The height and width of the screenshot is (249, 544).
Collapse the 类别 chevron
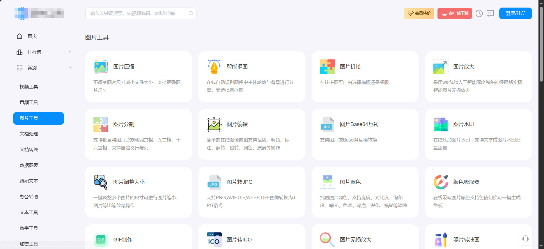coord(70,68)
